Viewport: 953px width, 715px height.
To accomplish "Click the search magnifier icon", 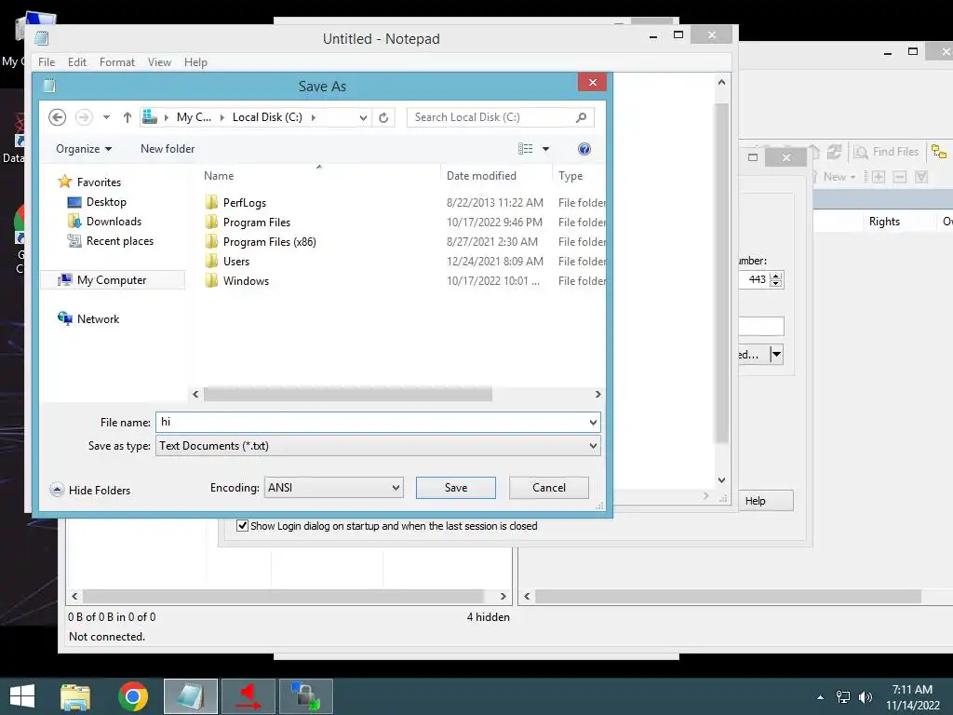I will click(581, 116).
